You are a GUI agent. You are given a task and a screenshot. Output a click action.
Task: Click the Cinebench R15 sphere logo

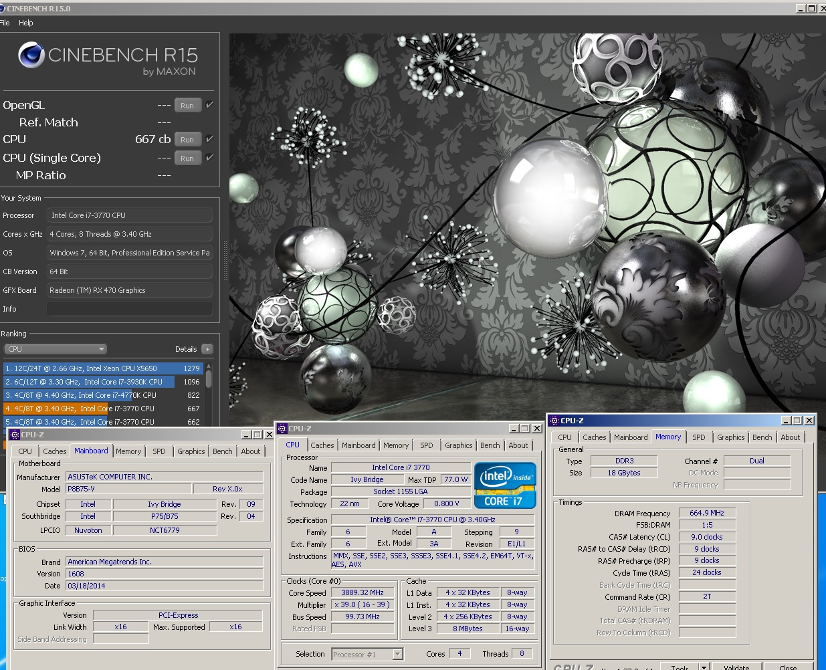(31, 55)
